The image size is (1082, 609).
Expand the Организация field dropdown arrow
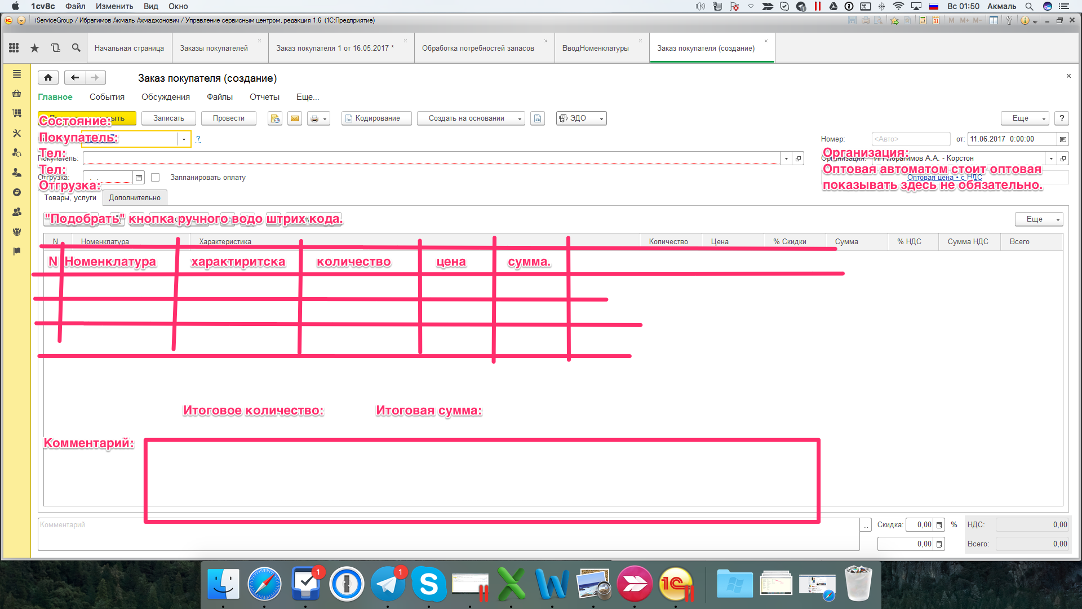point(1051,158)
